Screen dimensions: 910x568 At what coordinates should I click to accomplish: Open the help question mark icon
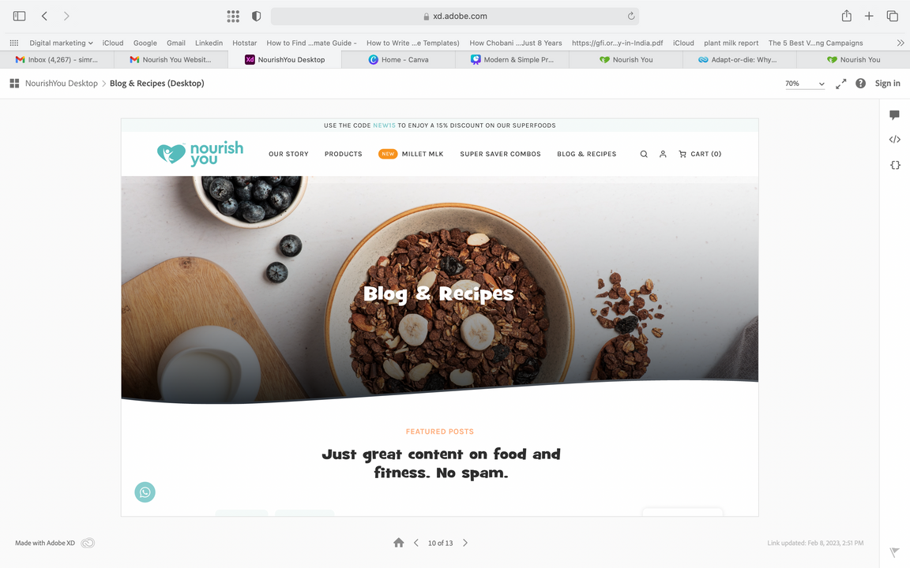pos(861,84)
